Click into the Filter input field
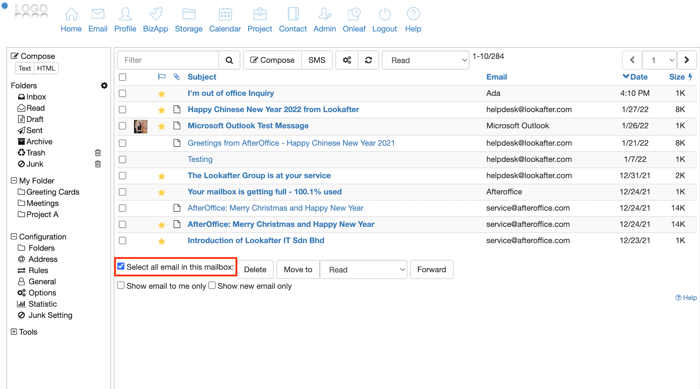Viewport: 700px width, 389px height. click(168, 60)
